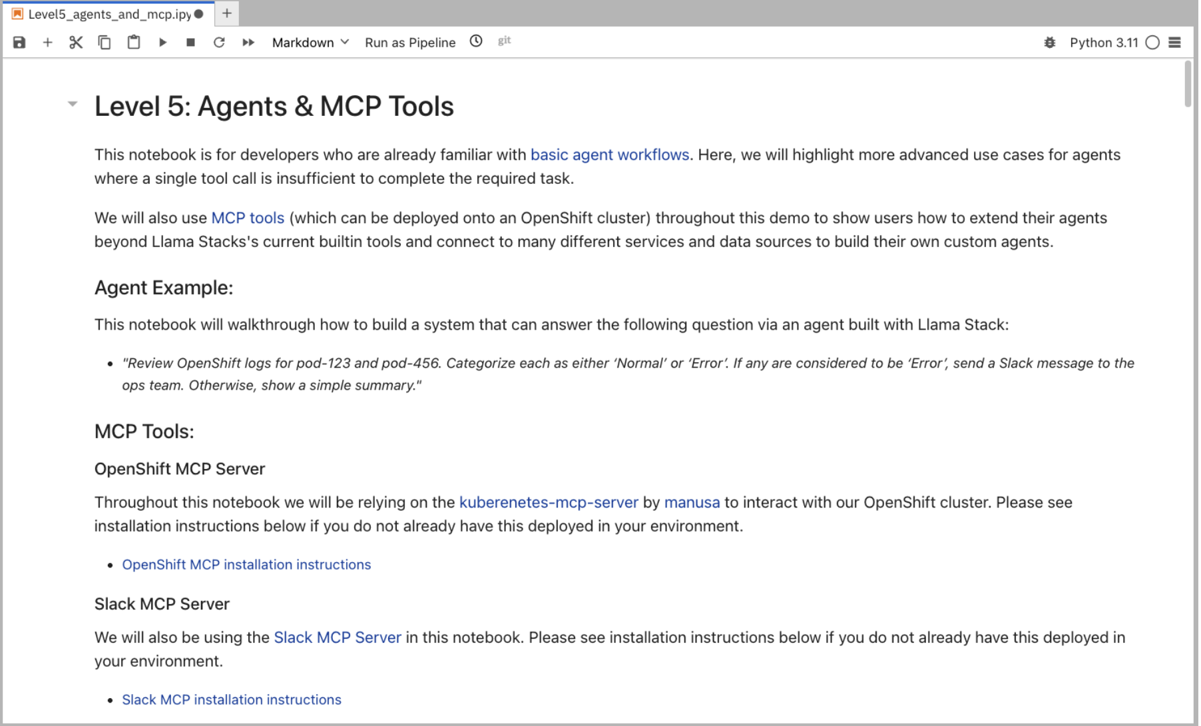Open the hamburger menu icon at right

pos(1175,43)
